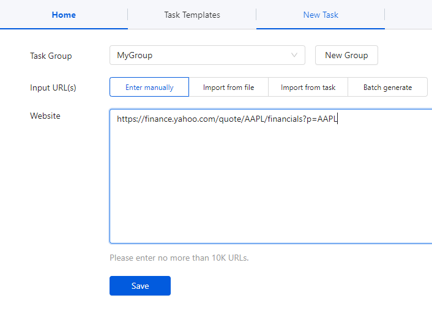Select the Batch generate option
The image size is (432, 309).
388,87
